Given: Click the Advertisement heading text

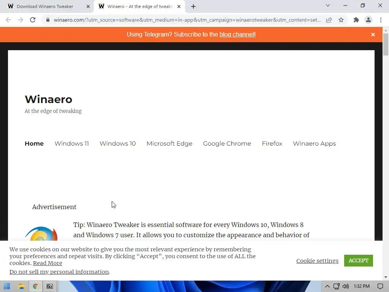Looking at the screenshot, I should pos(54,207).
